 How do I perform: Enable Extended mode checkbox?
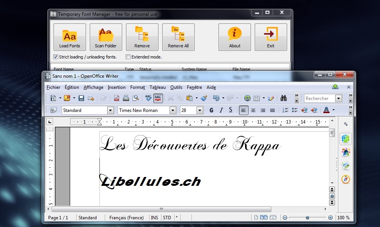(x=128, y=57)
